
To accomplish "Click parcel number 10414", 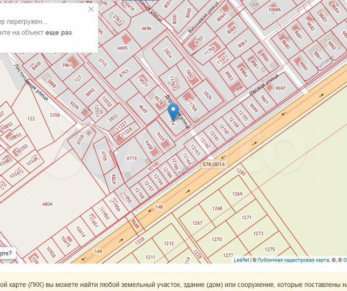I will coord(80,232).
